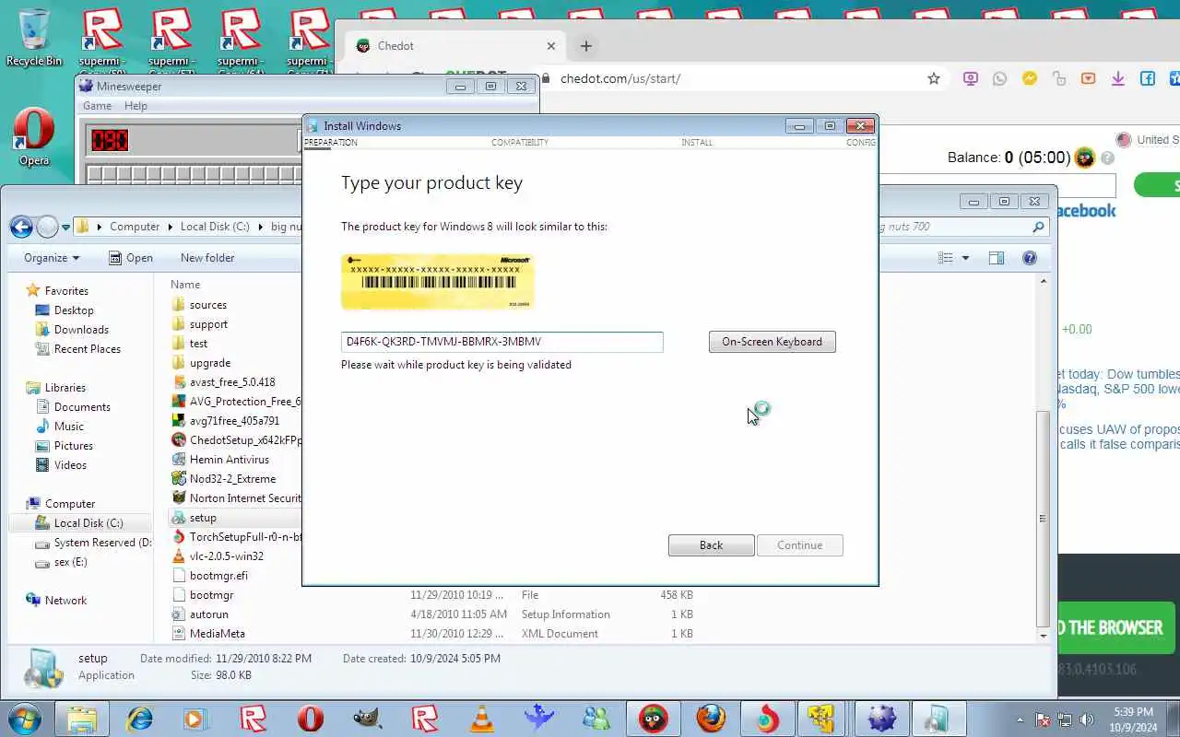Viewport: 1180px width, 737px height.
Task: Open GIMP from the taskbar
Action: coord(368,718)
